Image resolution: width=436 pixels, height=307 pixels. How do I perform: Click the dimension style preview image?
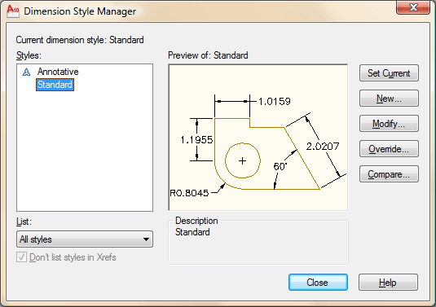pos(258,138)
